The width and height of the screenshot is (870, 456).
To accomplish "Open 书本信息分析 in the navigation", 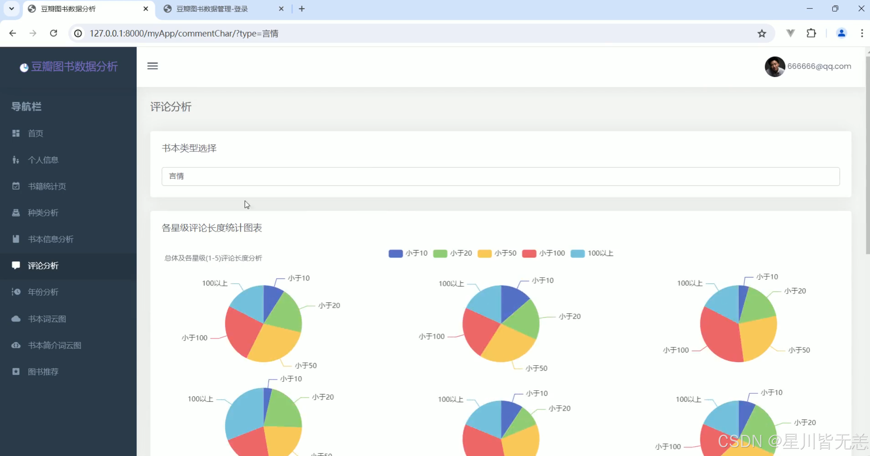I will coord(50,239).
